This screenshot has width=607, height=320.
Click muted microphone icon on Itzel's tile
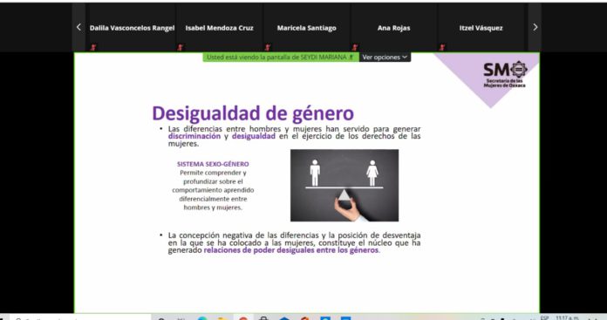pyautogui.click(x=442, y=48)
